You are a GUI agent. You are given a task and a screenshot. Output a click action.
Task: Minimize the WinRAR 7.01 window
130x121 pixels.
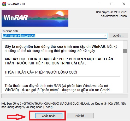pos(100,4)
